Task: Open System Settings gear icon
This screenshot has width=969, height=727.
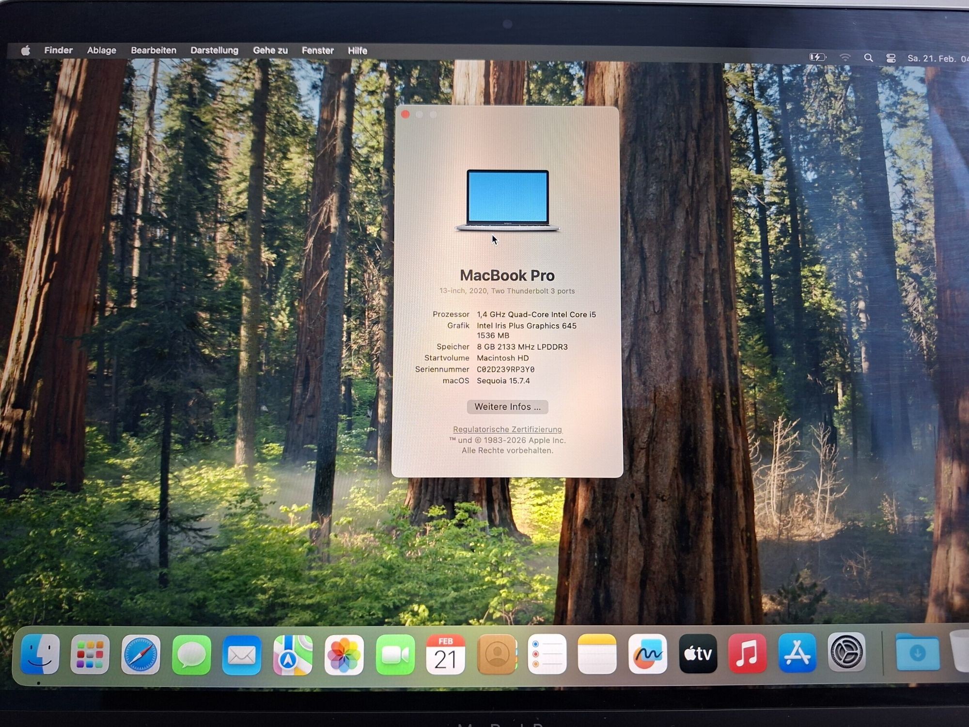Action: [x=846, y=652]
